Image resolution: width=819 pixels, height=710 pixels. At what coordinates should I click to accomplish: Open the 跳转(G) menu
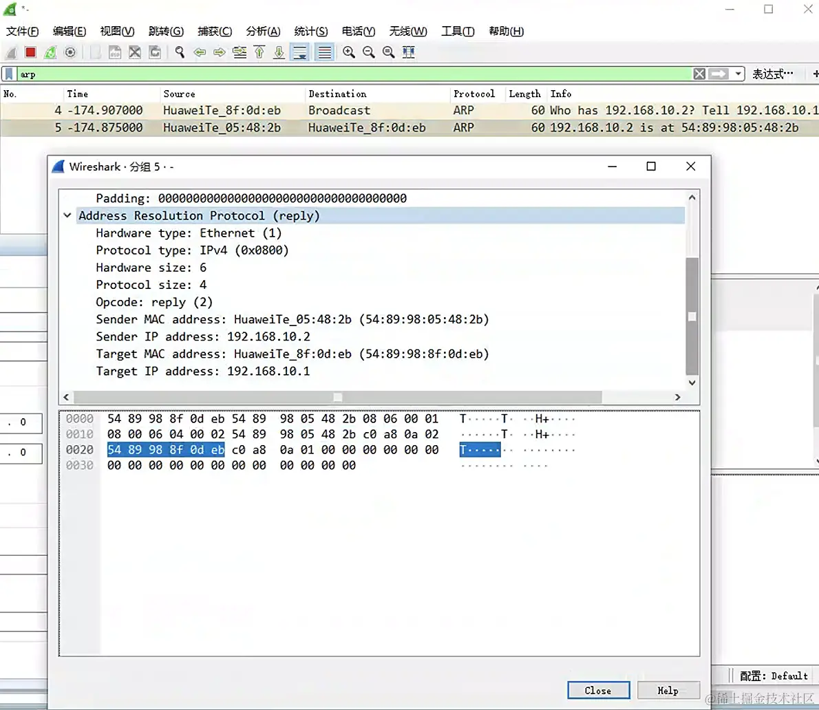coord(166,32)
